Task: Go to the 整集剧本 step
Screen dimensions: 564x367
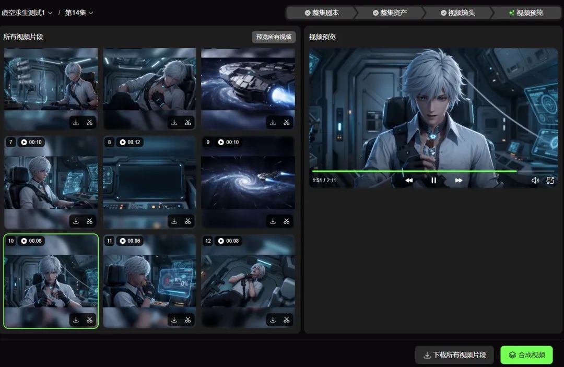Action: pyautogui.click(x=322, y=13)
